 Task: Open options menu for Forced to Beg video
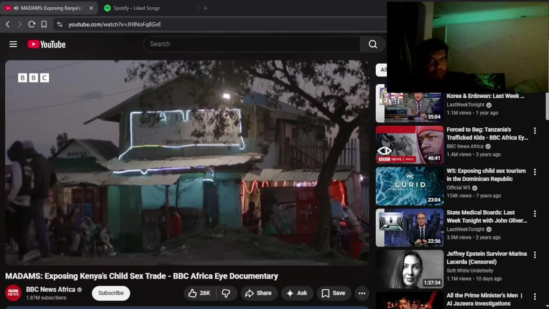535,130
